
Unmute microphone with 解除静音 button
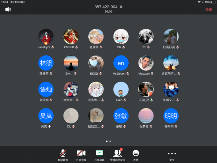point(63,155)
